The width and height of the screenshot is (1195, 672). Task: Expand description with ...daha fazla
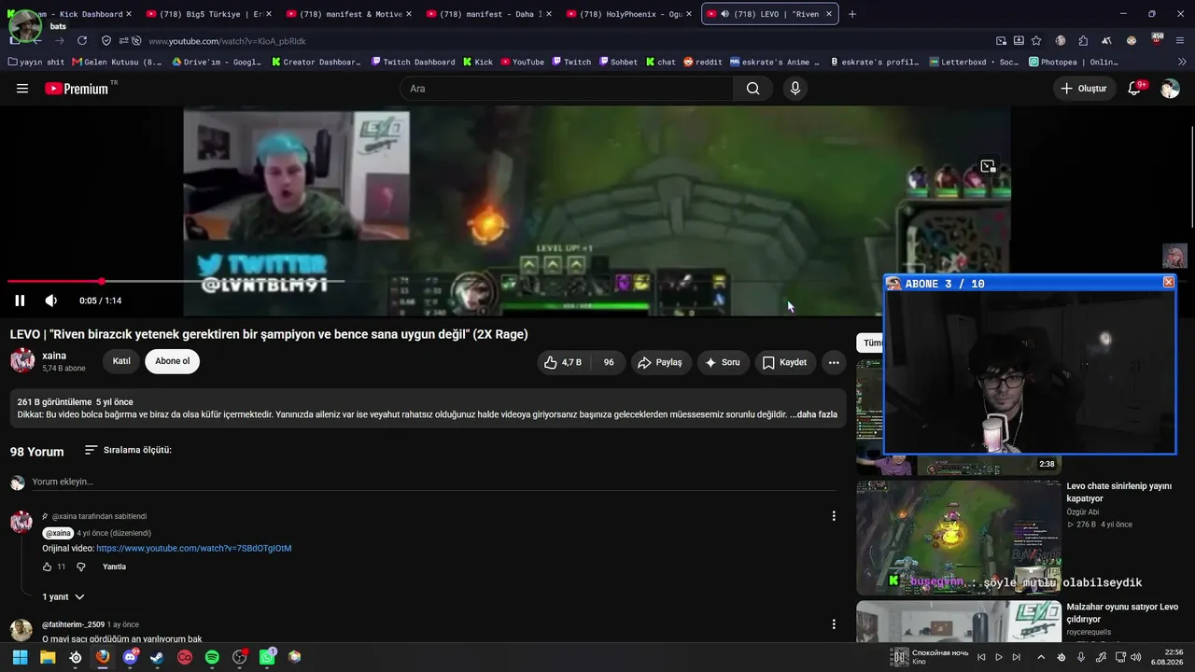[x=813, y=414]
